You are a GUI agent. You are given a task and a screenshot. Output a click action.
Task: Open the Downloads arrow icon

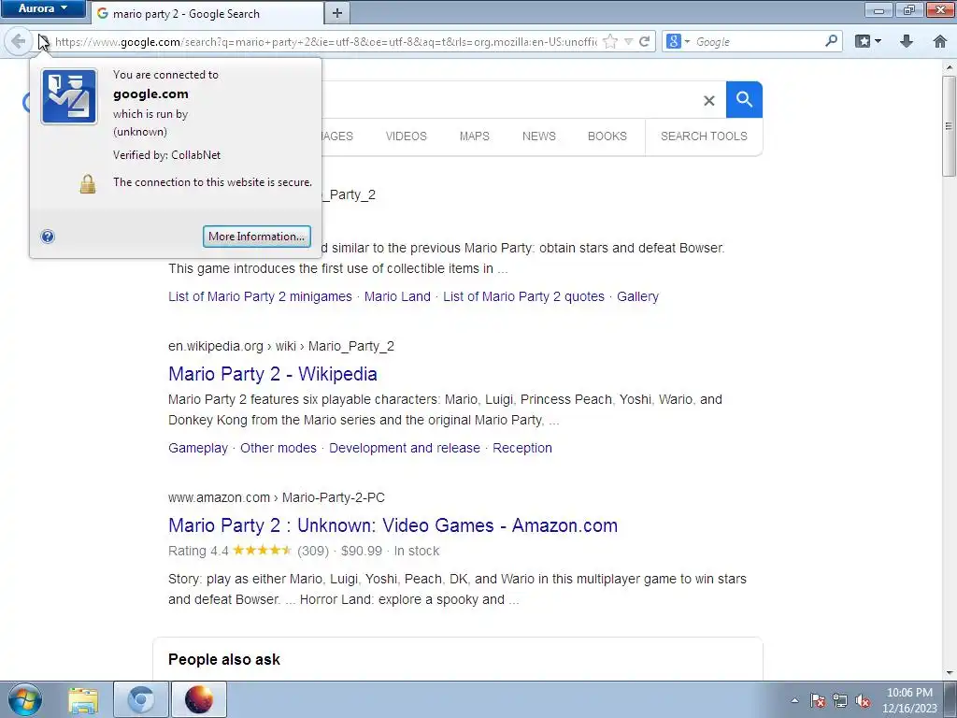pos(907,41)
